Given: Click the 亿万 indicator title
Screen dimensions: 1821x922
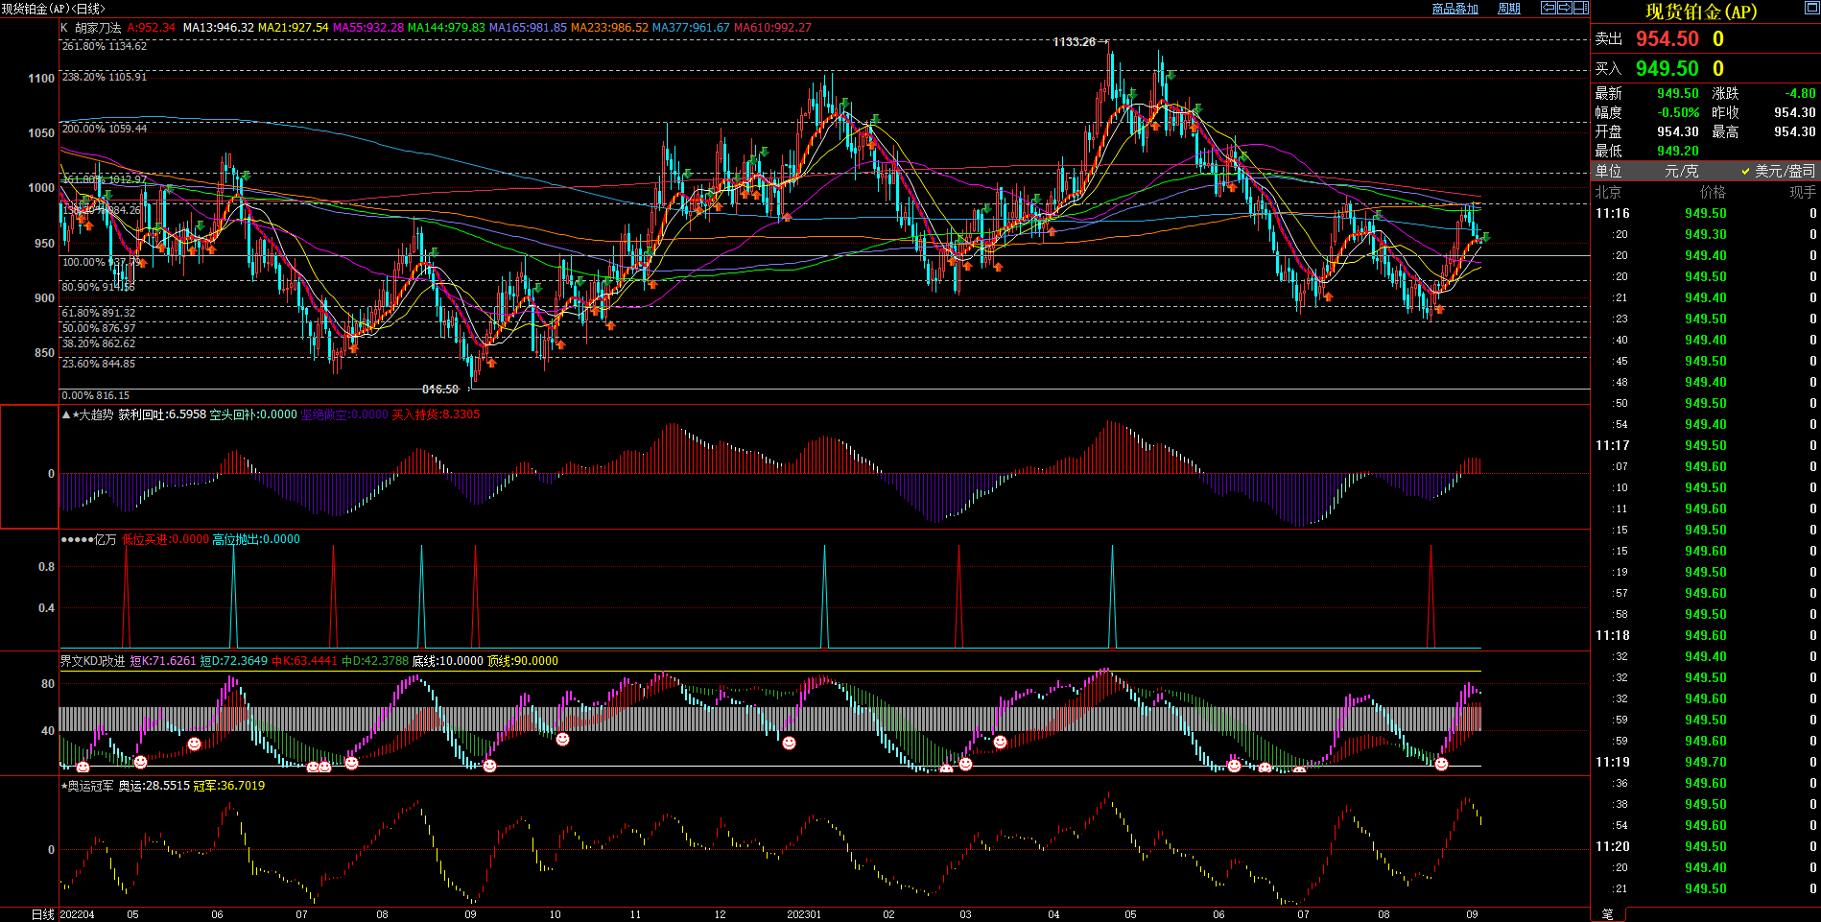Looking at the screenshot, I should (106, 539).
